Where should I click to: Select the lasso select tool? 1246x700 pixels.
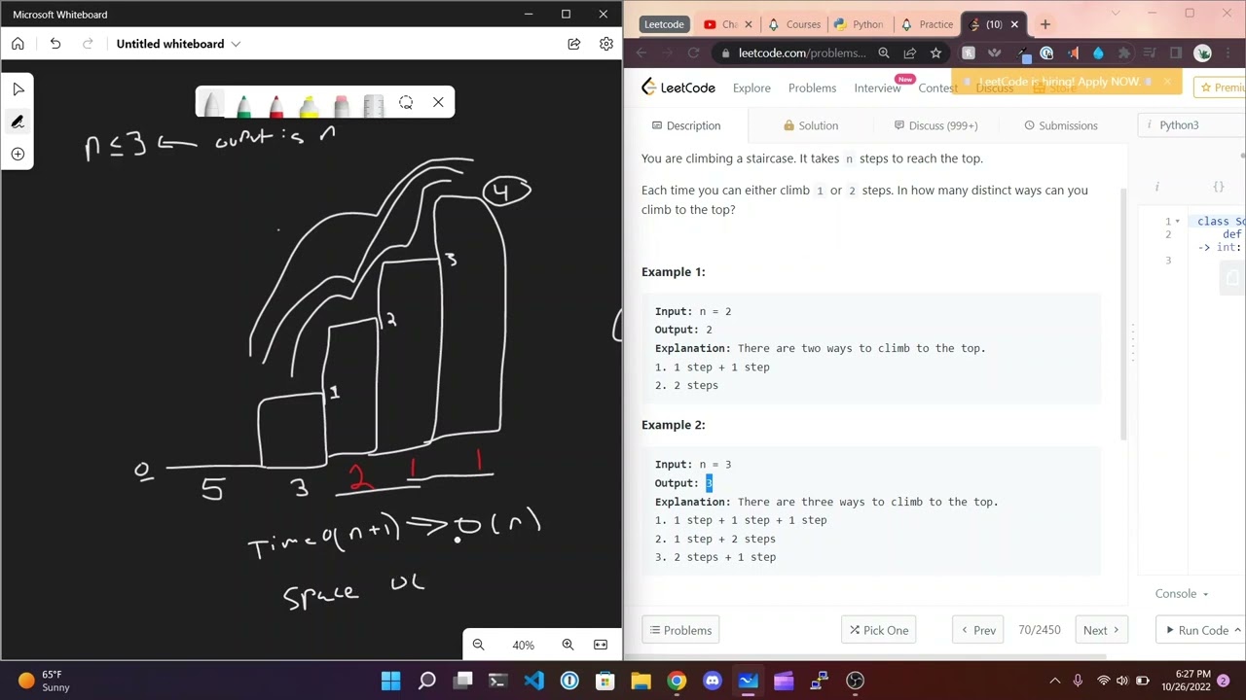click(406, 102)
